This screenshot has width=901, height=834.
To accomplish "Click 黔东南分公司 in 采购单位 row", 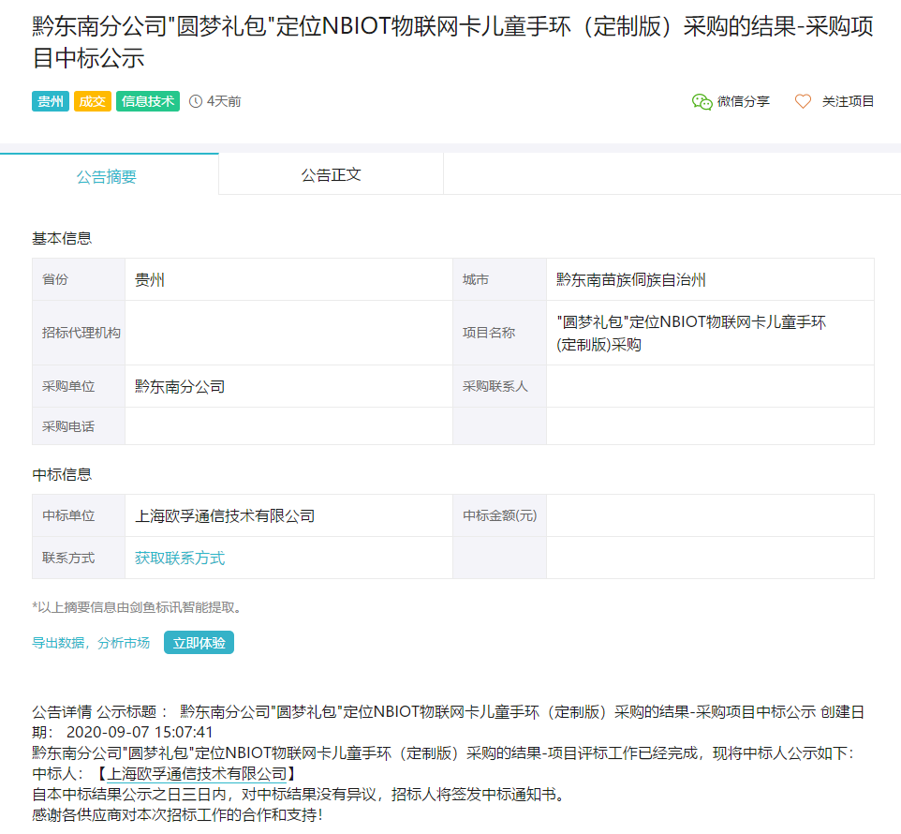I will click(x=180, y=386).
